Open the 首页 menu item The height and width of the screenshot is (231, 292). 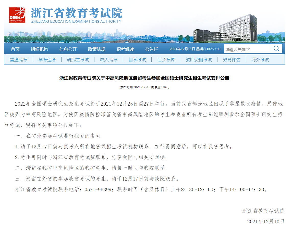pos(15,49)
